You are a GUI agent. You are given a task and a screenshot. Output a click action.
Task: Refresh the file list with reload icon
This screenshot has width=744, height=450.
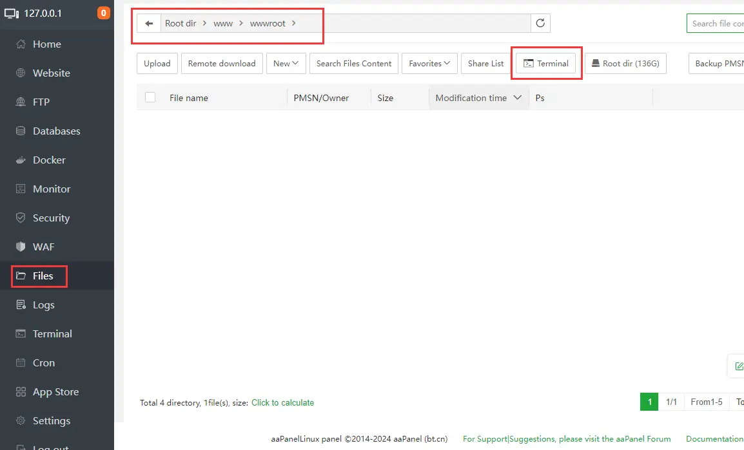click(x=540, y=24)
